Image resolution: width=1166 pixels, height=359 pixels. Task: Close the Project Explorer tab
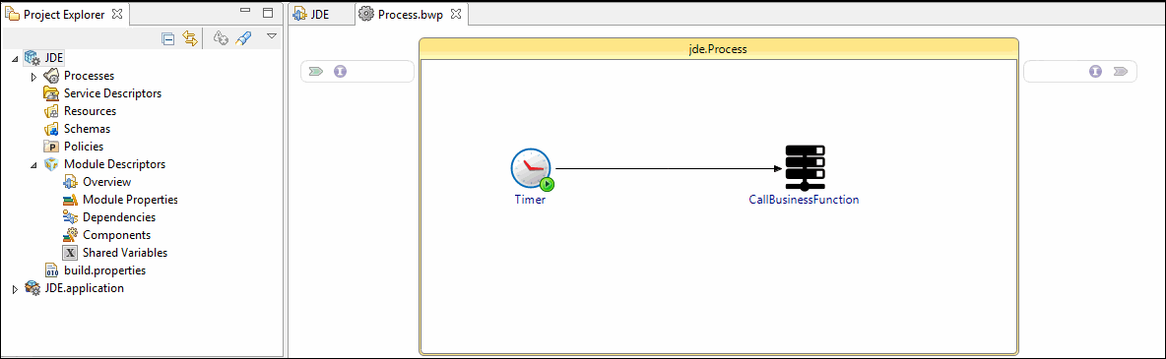click(x=117, y=14)
